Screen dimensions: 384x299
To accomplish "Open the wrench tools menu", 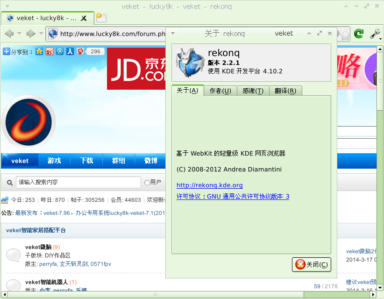I will 375,34.
